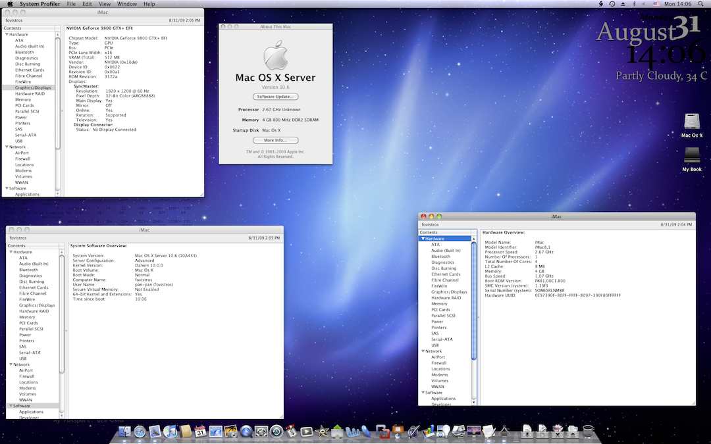Open the input flag menu in menu bar
This screenshot has height=444, width=711.
tap(656, 4)
